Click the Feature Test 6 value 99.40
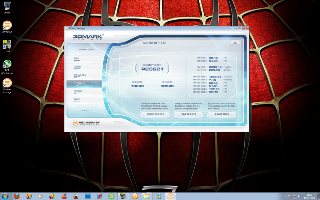 coord(213,92)
